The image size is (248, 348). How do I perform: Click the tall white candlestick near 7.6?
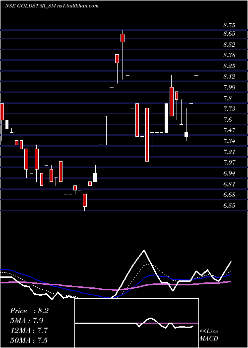click(x=166, y=118)
